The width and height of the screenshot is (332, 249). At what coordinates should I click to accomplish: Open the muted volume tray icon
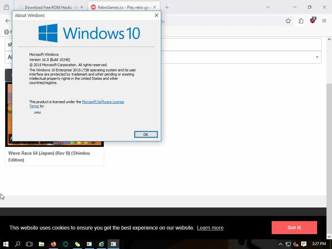(296, 244)
